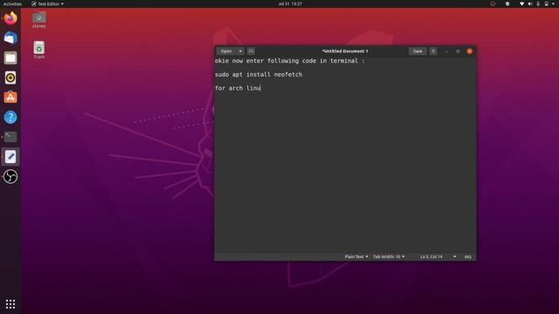
Task: Launch OBS Studio from the dock
Action: pos(10,176)
